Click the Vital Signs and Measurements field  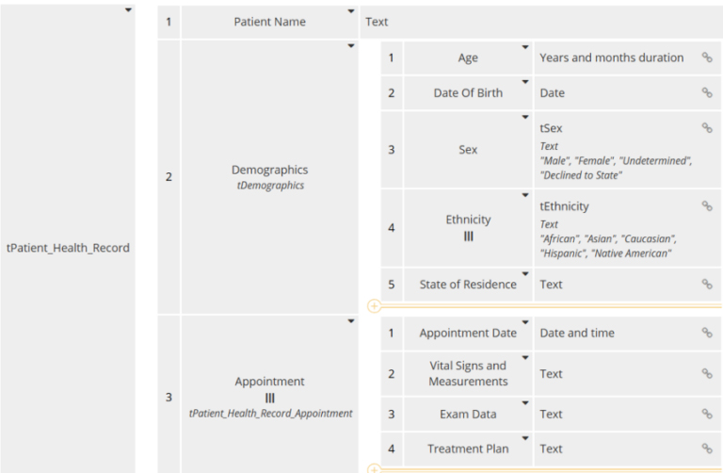(x=468, y=373)
